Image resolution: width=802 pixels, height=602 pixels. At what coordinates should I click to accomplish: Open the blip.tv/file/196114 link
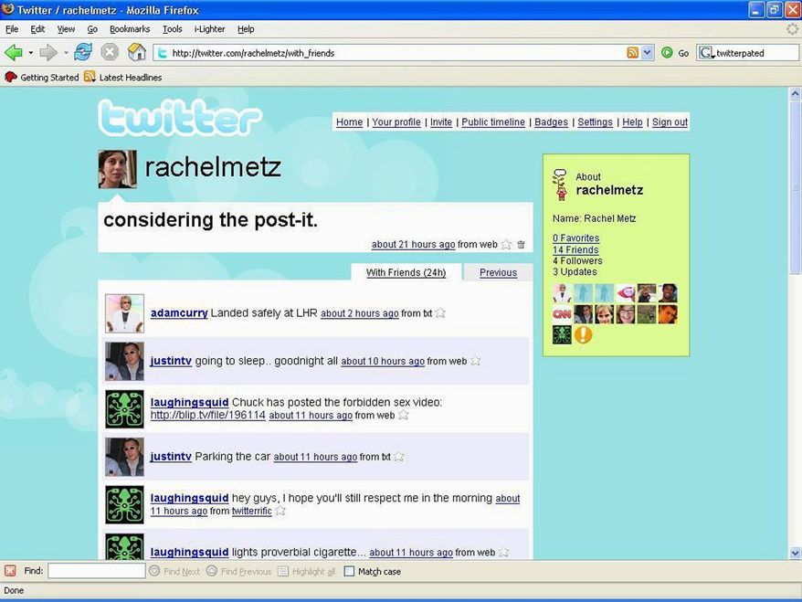tap(207, 415)
